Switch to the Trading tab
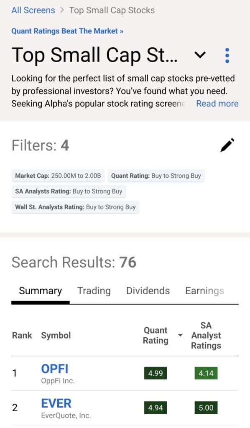The width and height of the screenshot is (250, 428). coord(94,290)
